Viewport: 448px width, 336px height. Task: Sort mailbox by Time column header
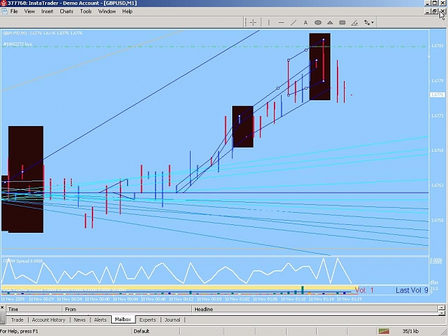[x=34, y=309]
